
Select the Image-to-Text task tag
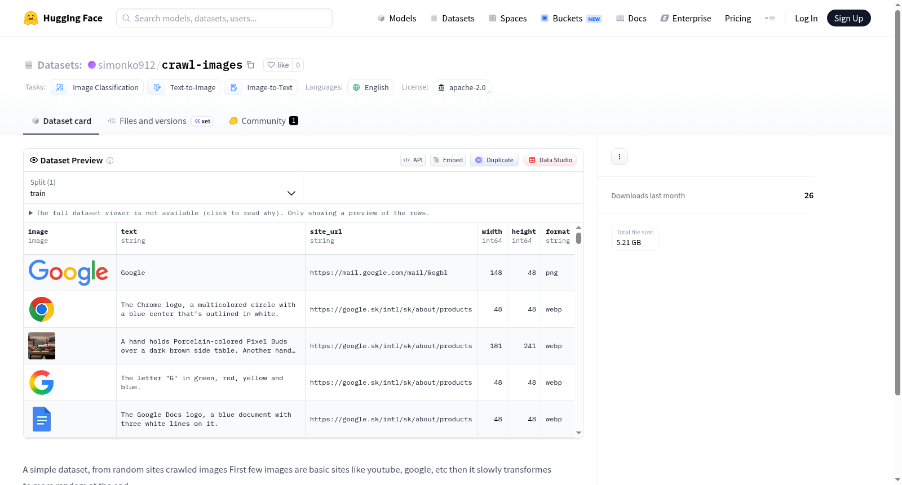pos(260,87)
